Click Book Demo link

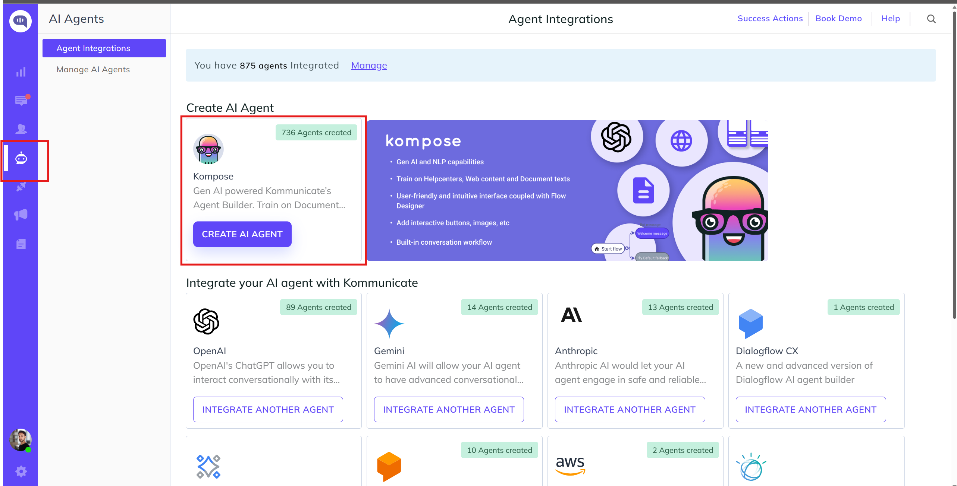coord(838,18)
